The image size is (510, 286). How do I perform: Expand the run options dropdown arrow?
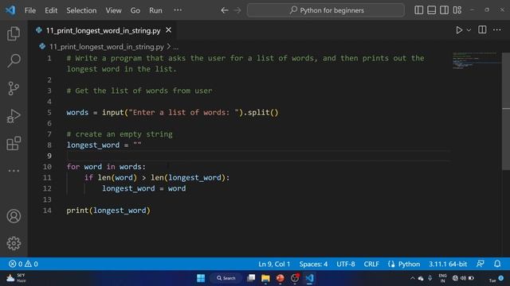pos(469,30)
